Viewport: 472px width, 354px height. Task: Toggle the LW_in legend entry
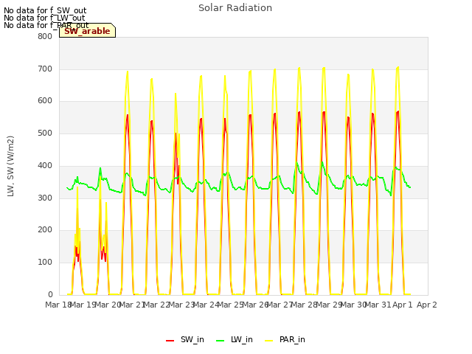pyautogui.click(x=235, y=340)
